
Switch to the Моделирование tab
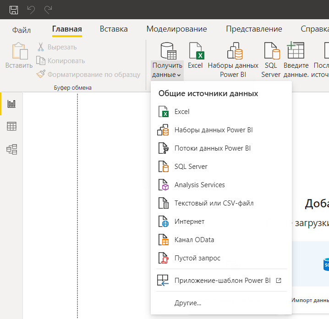point(177,29)
